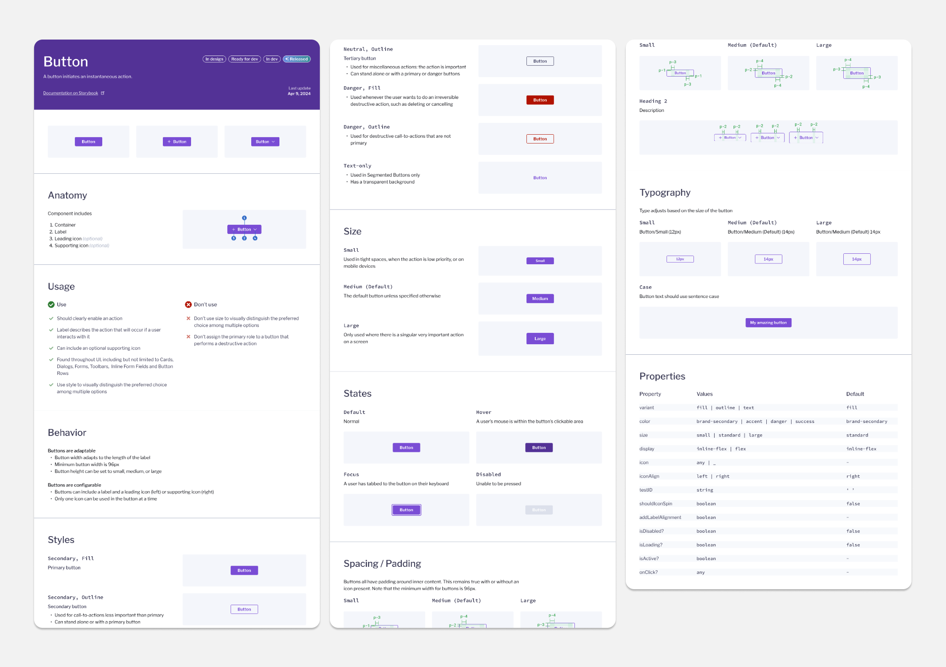Image resolution: width=946 pixels, height=667 pixels.
Task: Click the external-link icon beside Storybook documentation
Action: (103, 93)
